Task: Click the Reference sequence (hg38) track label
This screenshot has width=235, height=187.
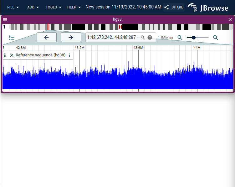Action: coord(41,55)
